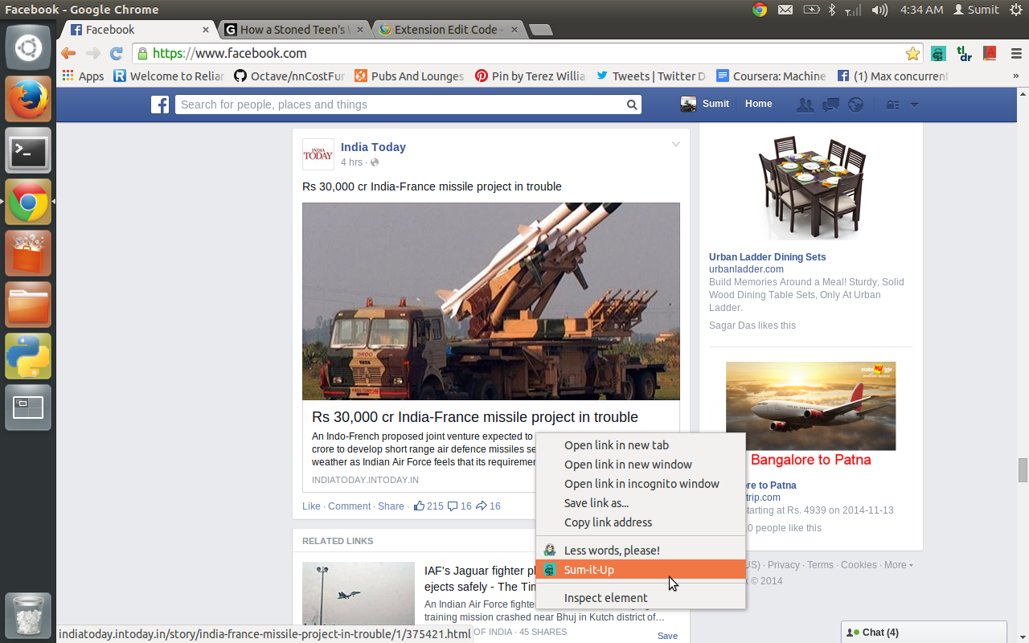Select 'Open link in new window'
Screen dimensions: 1029x643
pos(641,465)
